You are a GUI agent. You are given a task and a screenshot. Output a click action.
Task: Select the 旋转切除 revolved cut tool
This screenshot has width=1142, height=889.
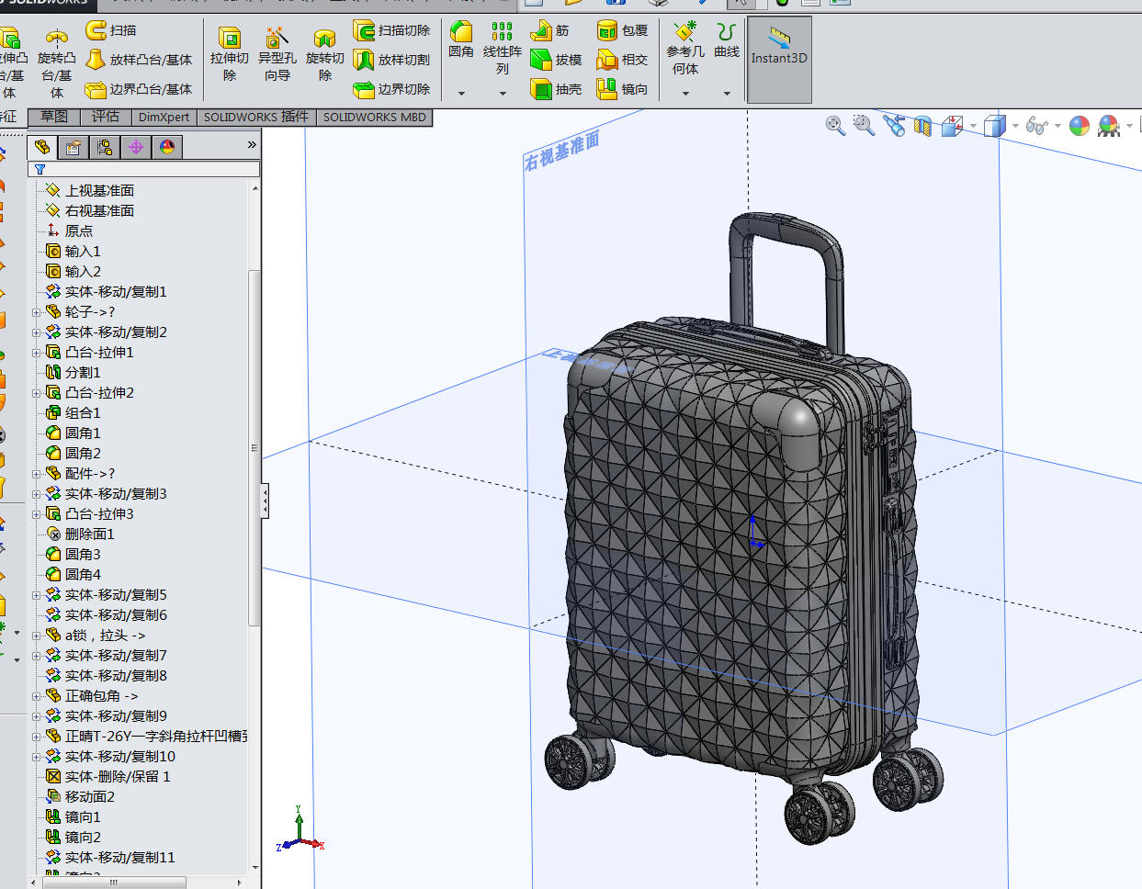coord(324,54)
